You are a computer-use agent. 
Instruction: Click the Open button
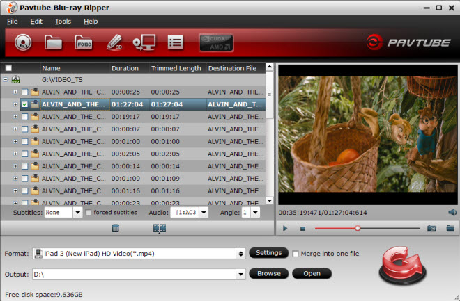(312, 273)
